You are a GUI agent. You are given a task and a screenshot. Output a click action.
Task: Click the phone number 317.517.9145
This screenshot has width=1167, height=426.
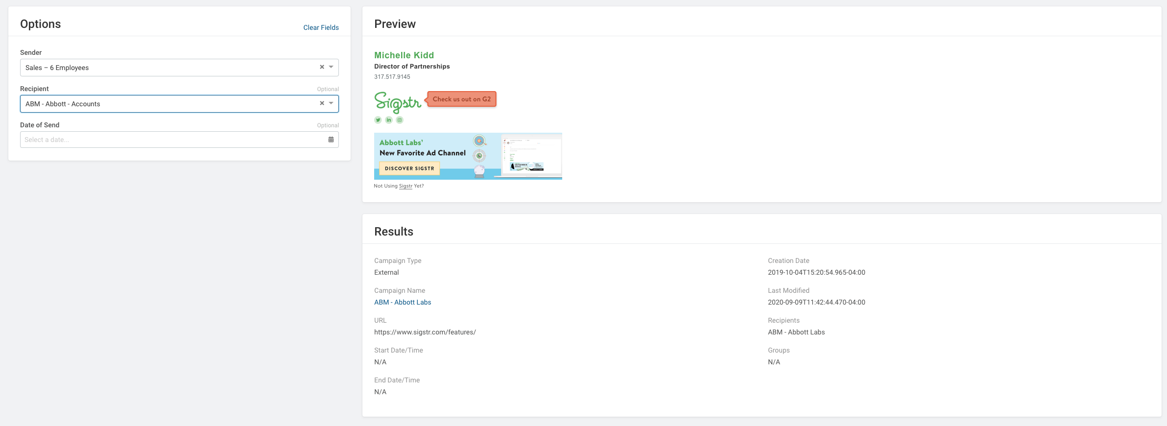click(392, 77)
